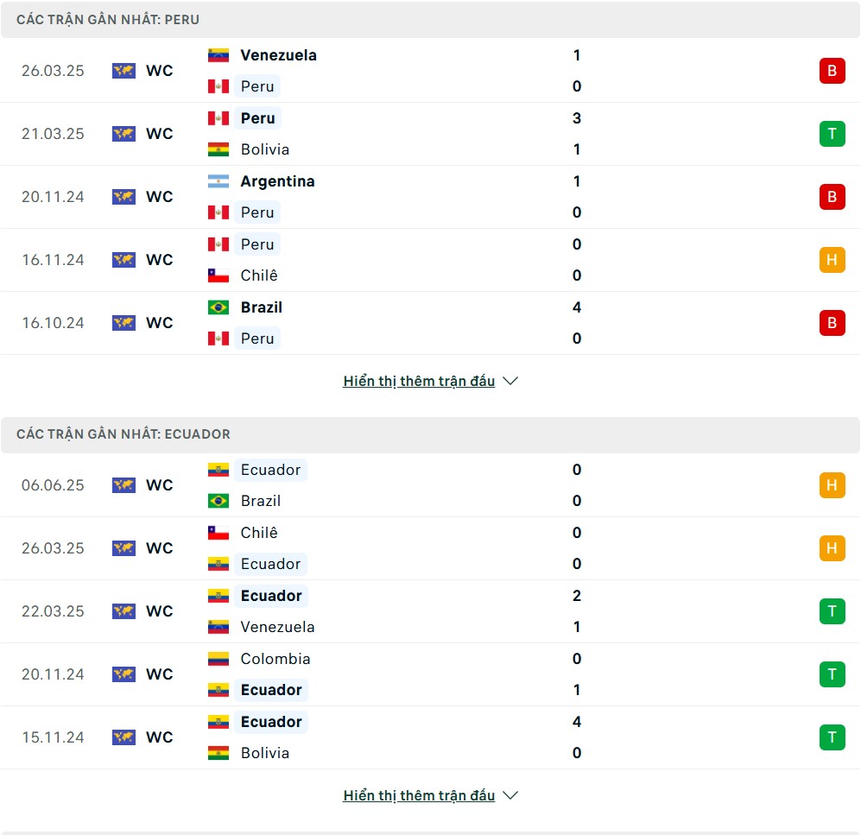This screenshot has width=861, height=835.
Task: Click the Brazil flag in the 16.10.24 match
Action: 218,307
